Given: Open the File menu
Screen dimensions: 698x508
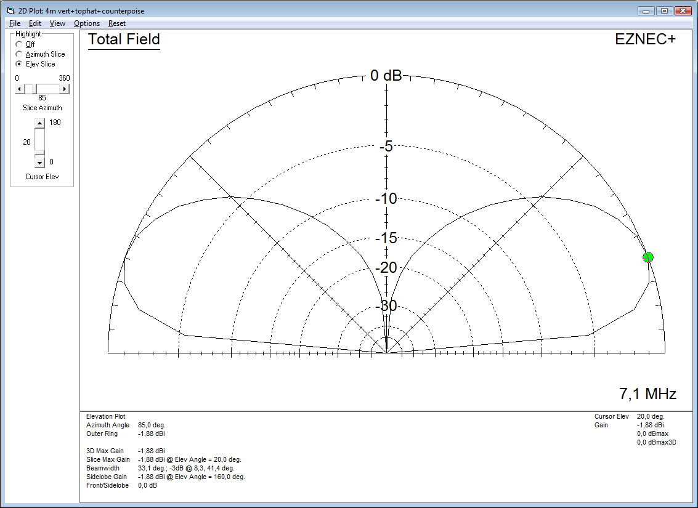Looking at the screenshot, I should [x=15, y=23].
